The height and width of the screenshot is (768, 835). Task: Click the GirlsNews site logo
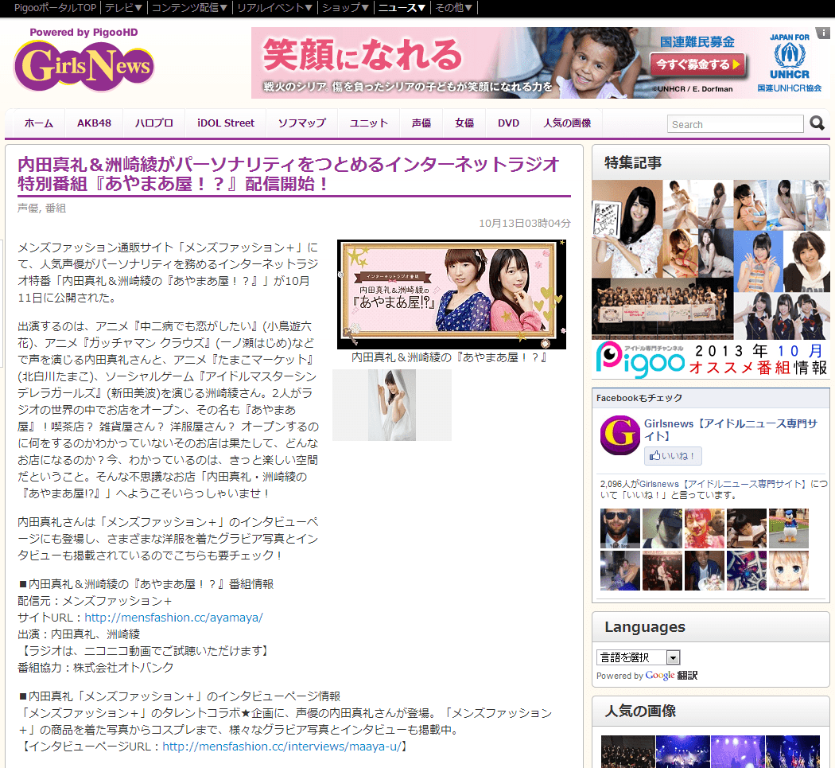pos(84,65)
